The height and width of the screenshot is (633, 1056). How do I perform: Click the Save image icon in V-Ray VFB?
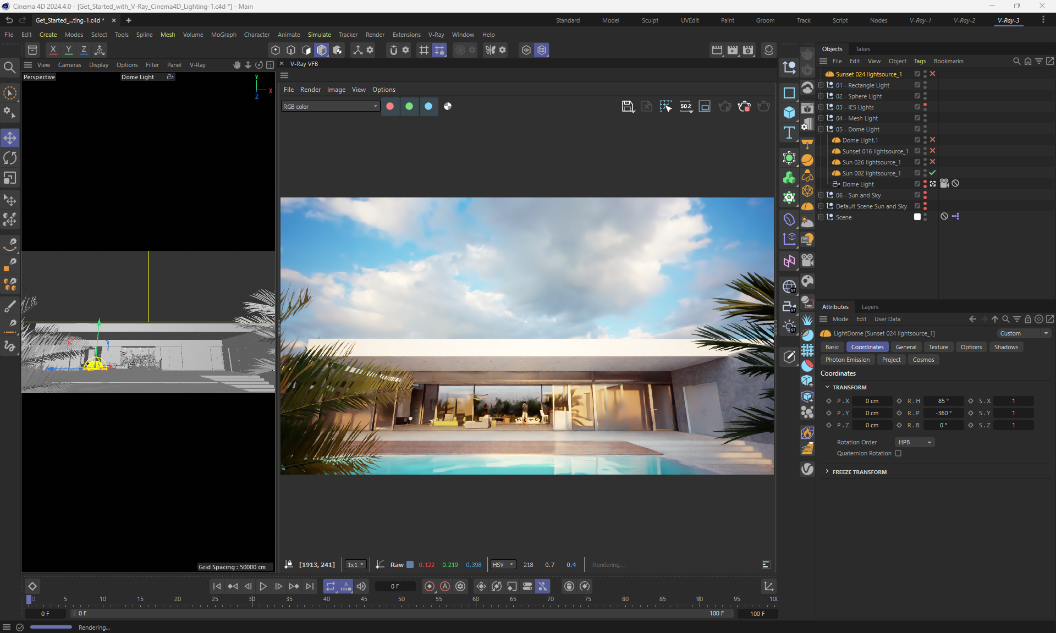click(628, 107)
